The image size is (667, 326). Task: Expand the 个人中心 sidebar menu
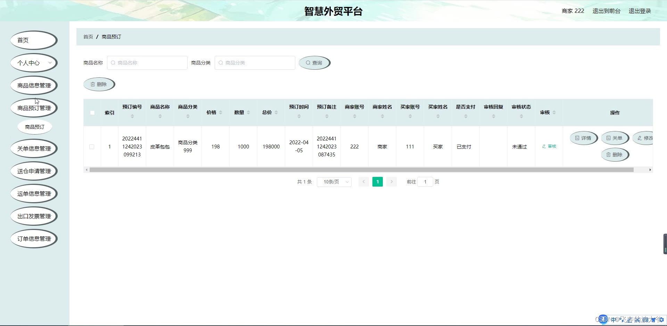[x=34, y=63]
